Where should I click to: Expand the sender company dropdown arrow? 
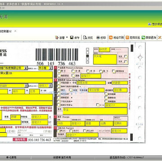coord(26,68)
